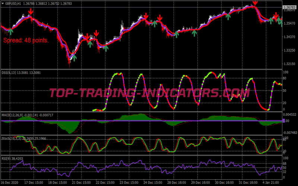This screenshot has width=298, height=186.
Task: Click the current price tag 1.36783
Action: click(x=289, y=7)
